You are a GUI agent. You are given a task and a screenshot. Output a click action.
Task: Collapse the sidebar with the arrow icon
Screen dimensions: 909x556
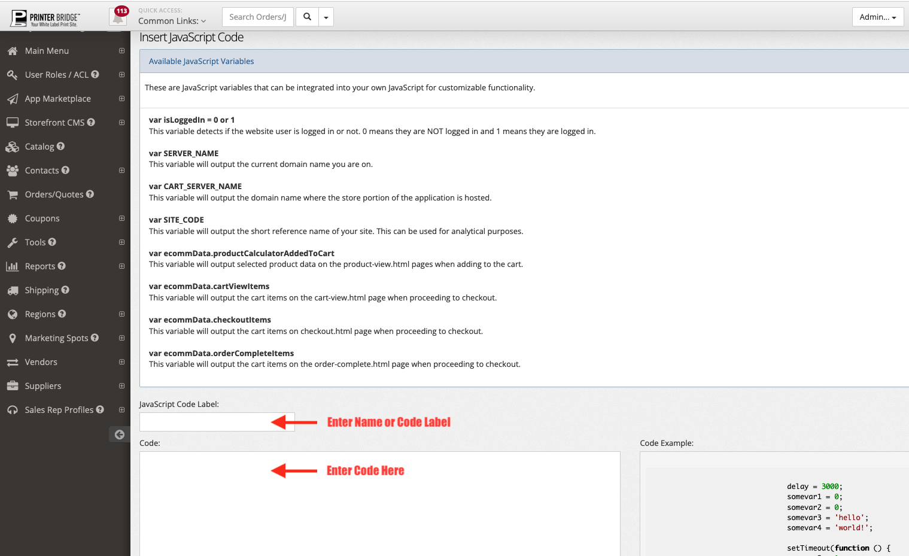click(x=120, y=435)
